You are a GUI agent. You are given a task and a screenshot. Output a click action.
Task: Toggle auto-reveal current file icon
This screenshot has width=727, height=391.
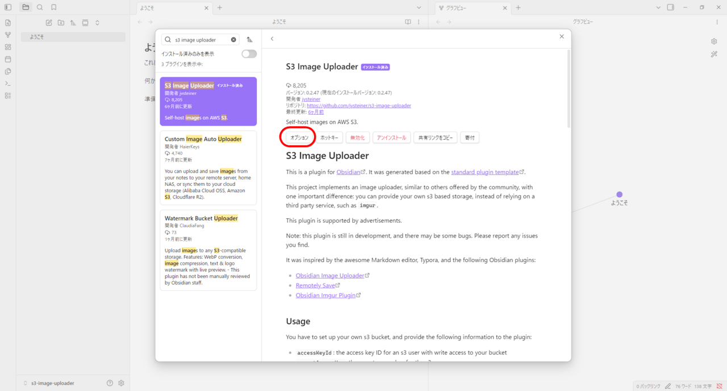click(85, 23)
